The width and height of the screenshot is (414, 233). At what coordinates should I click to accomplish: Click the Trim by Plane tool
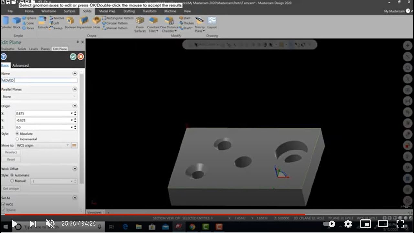click(x=200, y=25)
